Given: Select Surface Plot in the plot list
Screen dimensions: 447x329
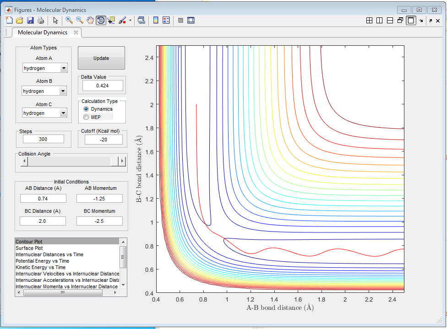Looking at the screenshot, I should click(28, 248).
